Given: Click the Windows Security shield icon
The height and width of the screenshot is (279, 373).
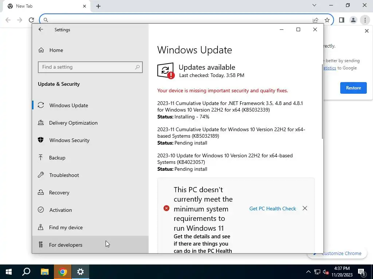Looking at the screenshot, I should pos(41,140).
